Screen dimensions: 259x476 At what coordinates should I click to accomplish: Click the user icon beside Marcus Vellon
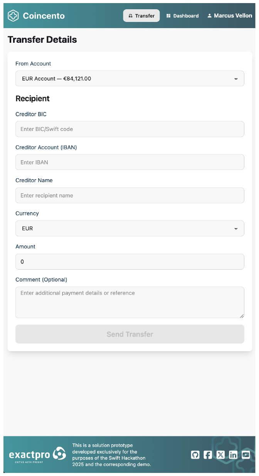(209, 15)
